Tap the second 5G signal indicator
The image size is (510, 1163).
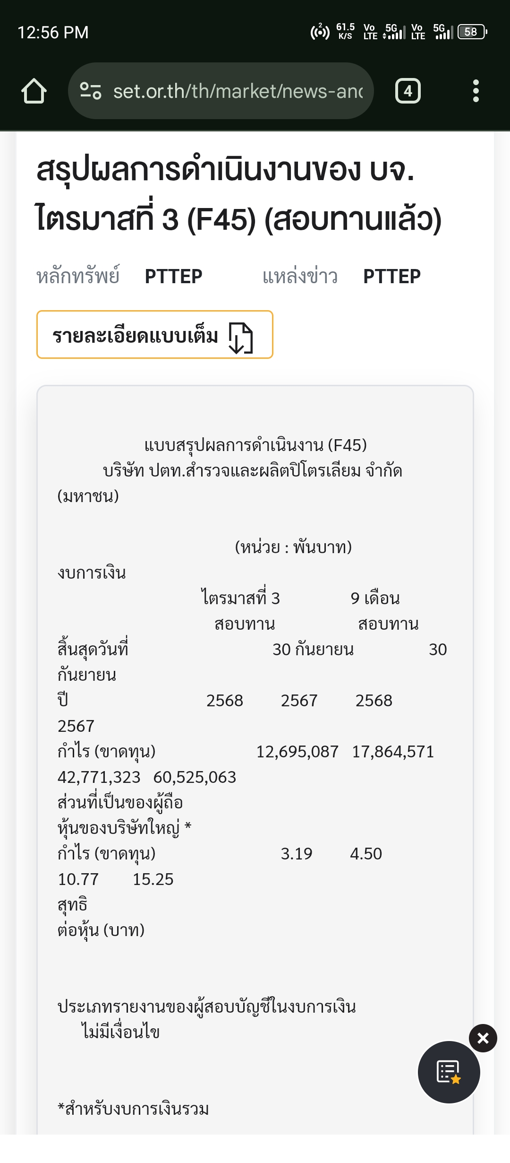click(x=442, y=32)
